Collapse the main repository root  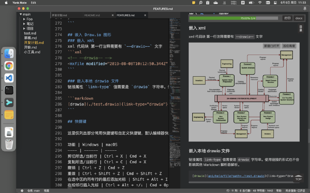coord(25,14)
